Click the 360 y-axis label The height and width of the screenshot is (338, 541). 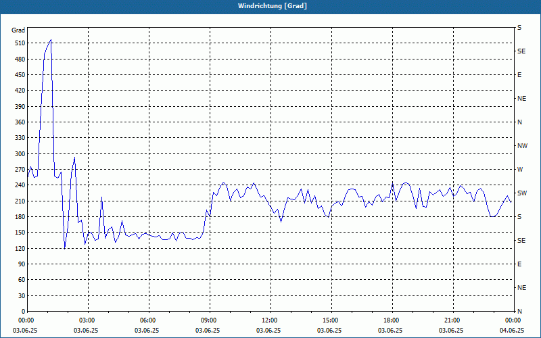pyautogui.click(x=20, y=122)
